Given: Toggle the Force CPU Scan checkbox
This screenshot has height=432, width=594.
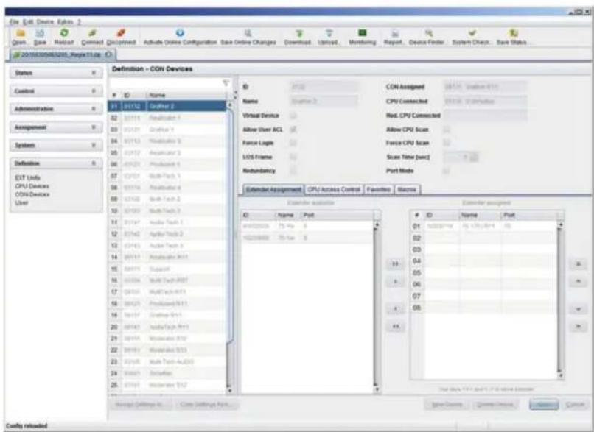Looking at the screenshot, I should pos(447,143).
